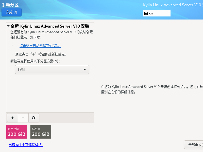Reload storage configuration with the refresh icon
The image size is (203, 152).
33,118
